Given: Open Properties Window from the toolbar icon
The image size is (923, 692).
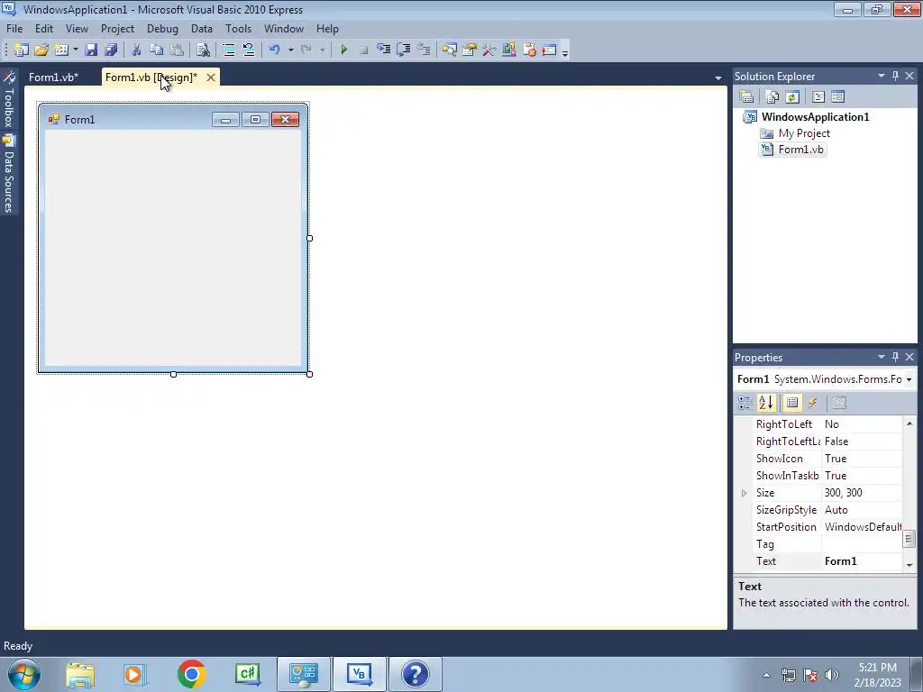Looking at the screenshot, I should (469, 50).
